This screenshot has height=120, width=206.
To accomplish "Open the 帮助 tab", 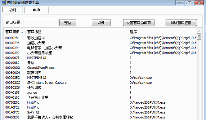I will (x=36, y=10).
